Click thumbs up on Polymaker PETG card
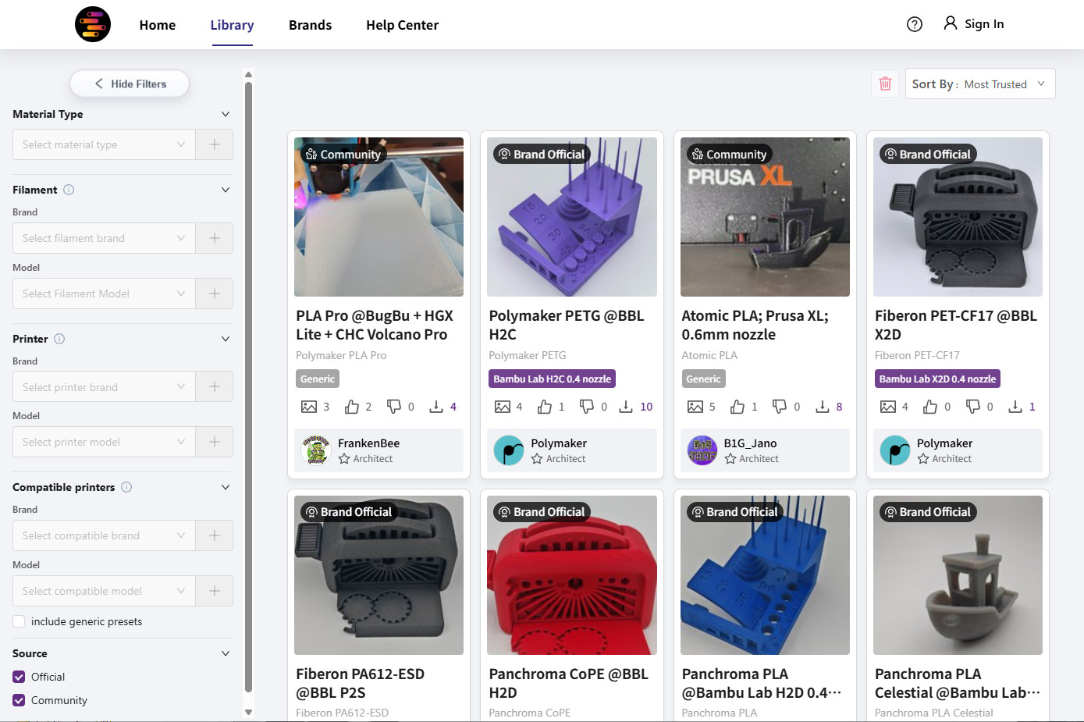Viewport: 1084px width, 722px height. pos(545,407)
